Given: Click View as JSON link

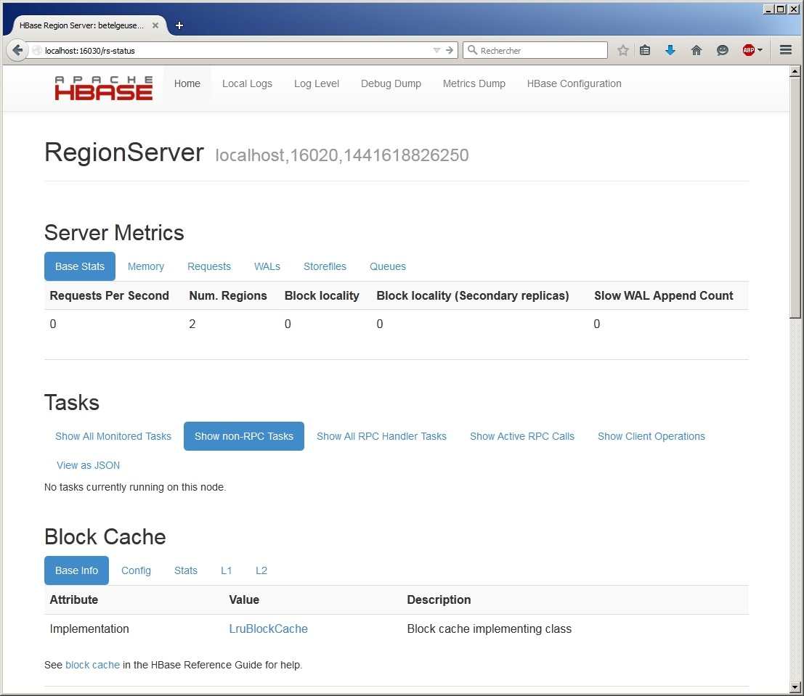Looking at the screenshot, I should click(x=88, y=465).
